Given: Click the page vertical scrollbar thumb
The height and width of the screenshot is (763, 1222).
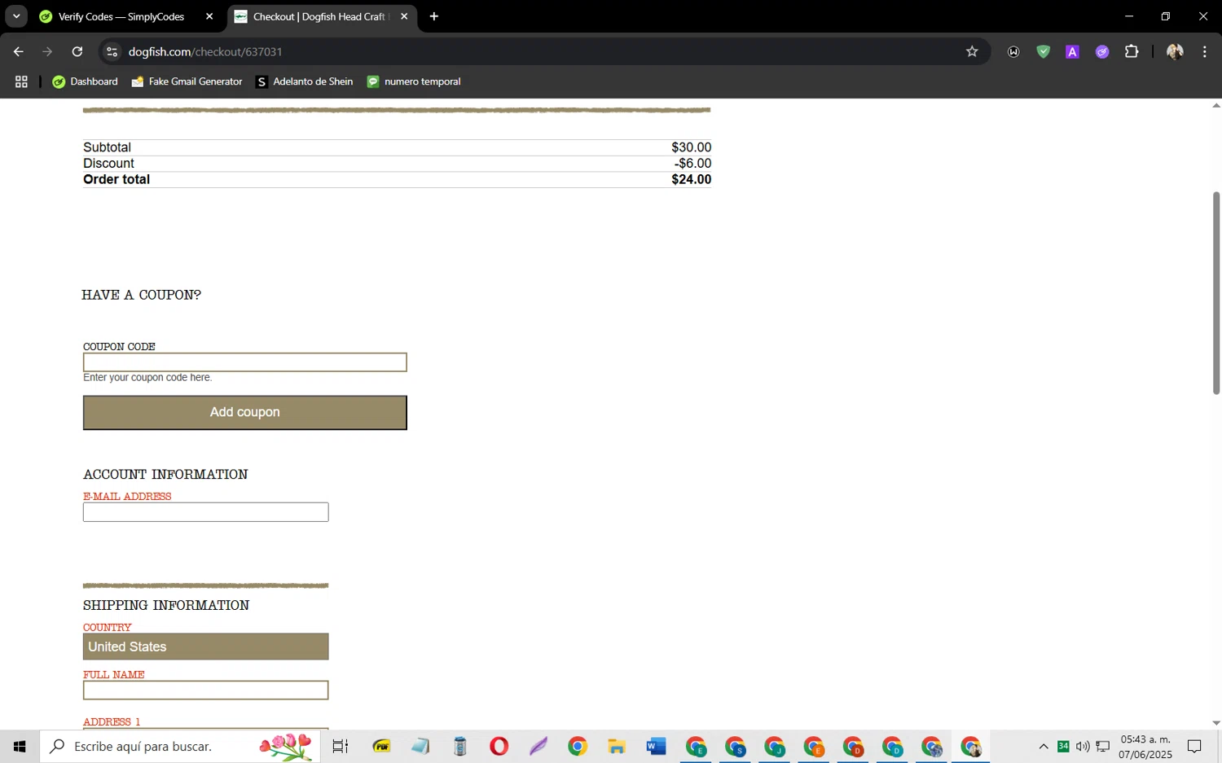Looking at the screenshot, I should pyautogui.click(x=1216, y=293).
